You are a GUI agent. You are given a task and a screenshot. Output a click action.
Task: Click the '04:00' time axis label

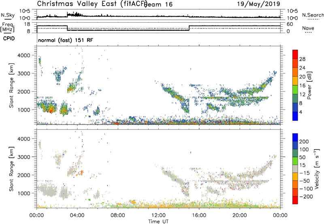pos(77,216)
